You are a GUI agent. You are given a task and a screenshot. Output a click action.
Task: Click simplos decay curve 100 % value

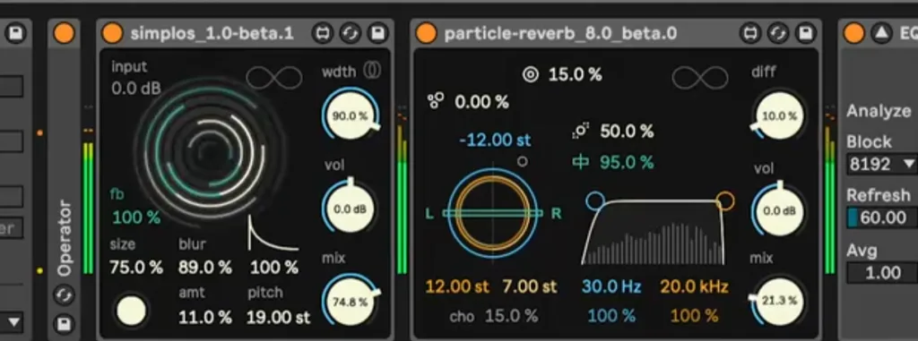[274, 268]
